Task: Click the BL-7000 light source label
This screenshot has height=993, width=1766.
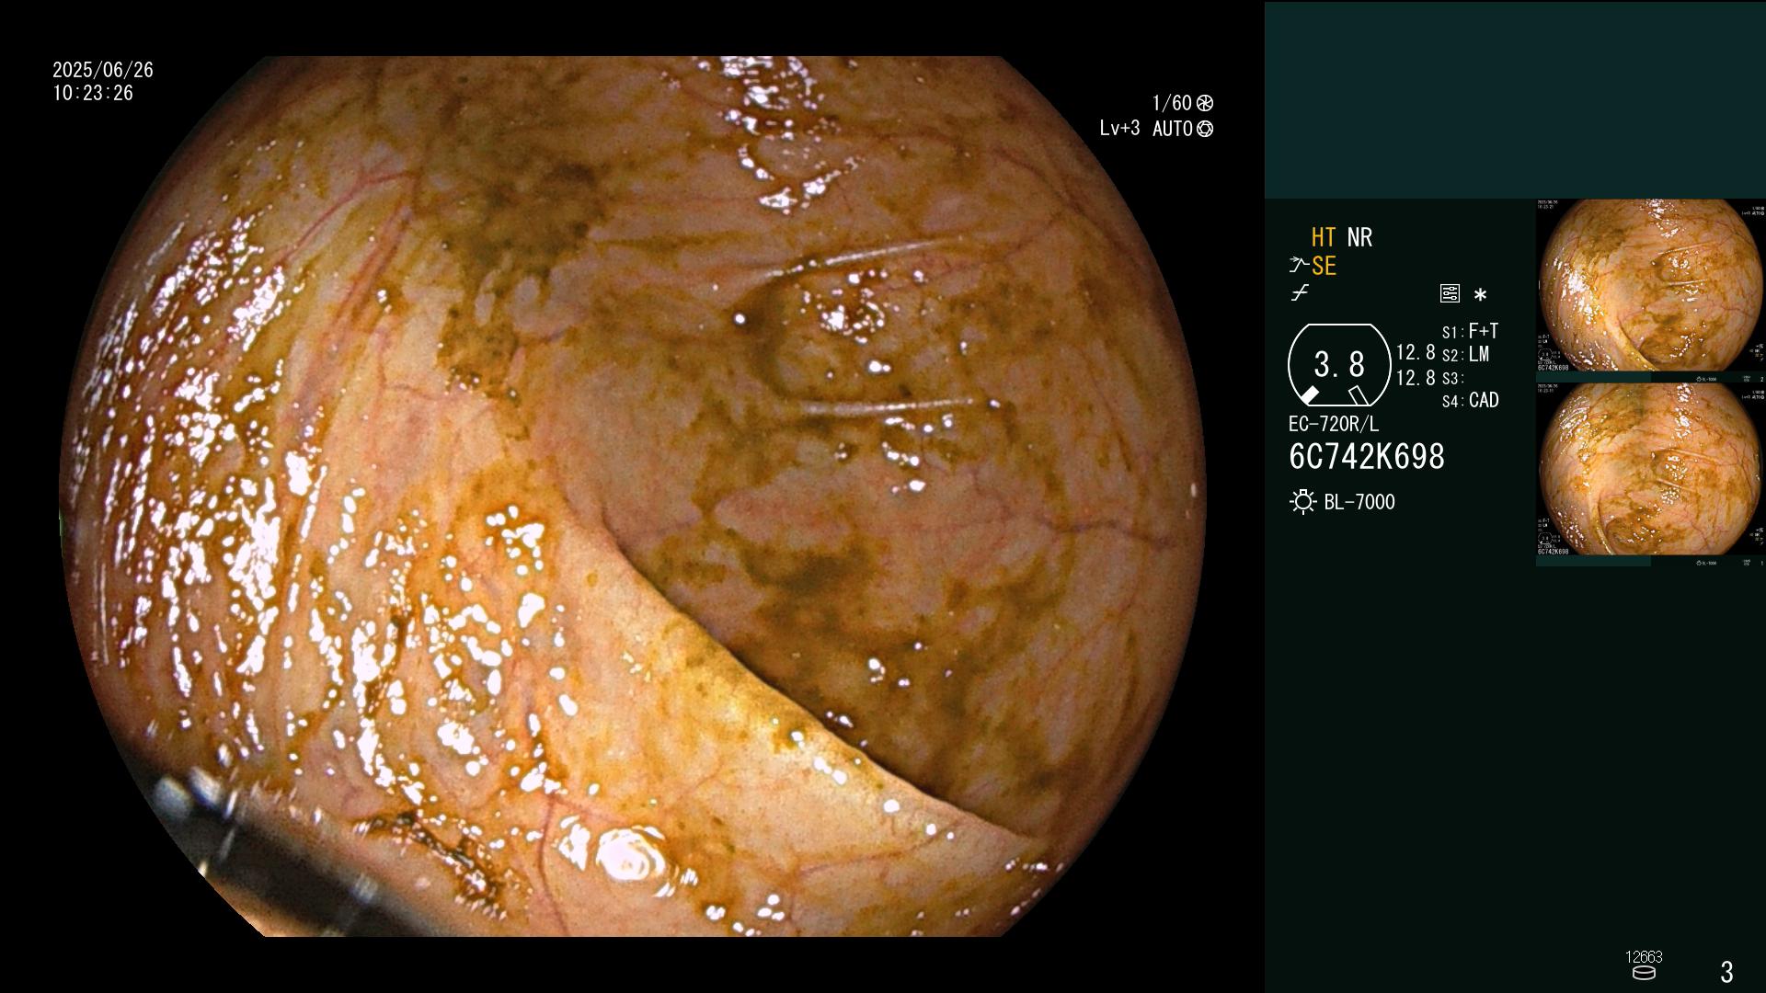Action: [1359, 502]
